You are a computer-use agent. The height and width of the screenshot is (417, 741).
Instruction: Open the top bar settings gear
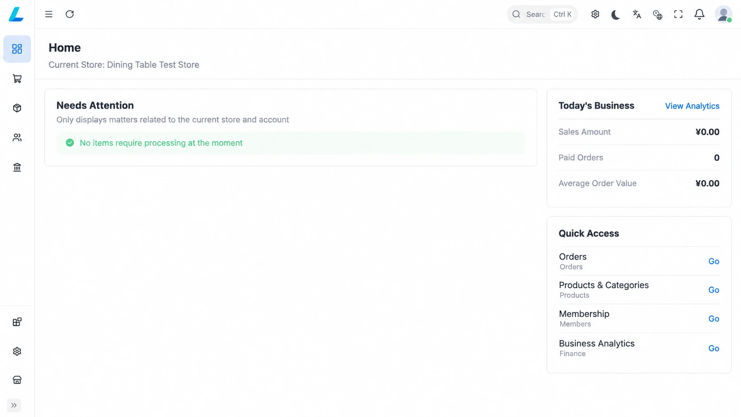point(595,14)
